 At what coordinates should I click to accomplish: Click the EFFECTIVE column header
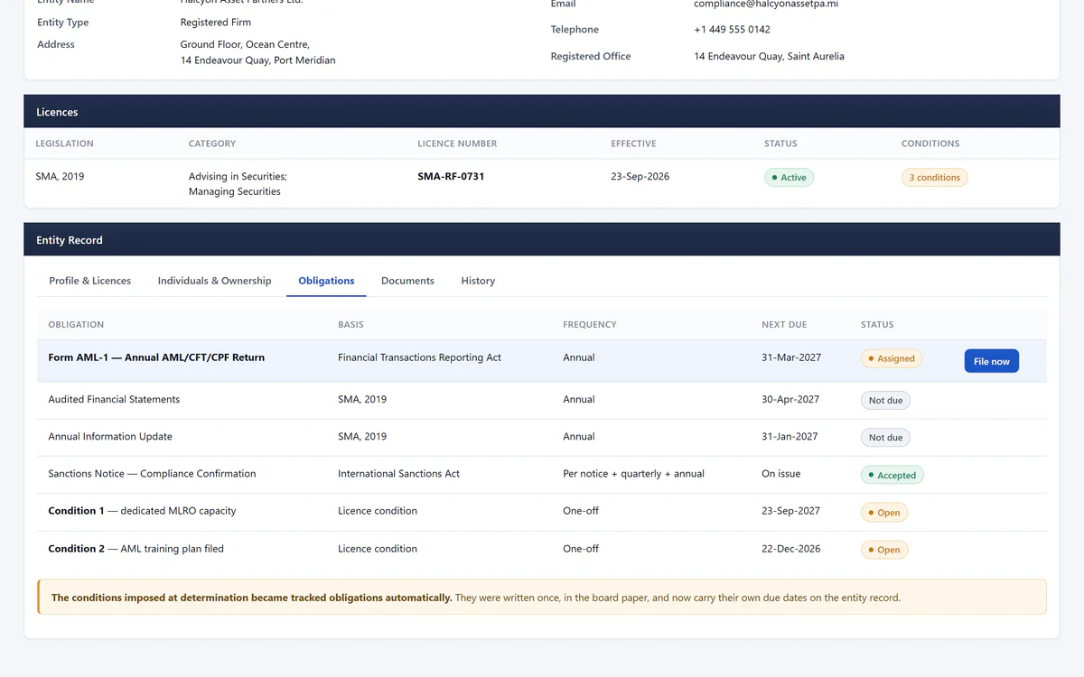tap(633, 144)
